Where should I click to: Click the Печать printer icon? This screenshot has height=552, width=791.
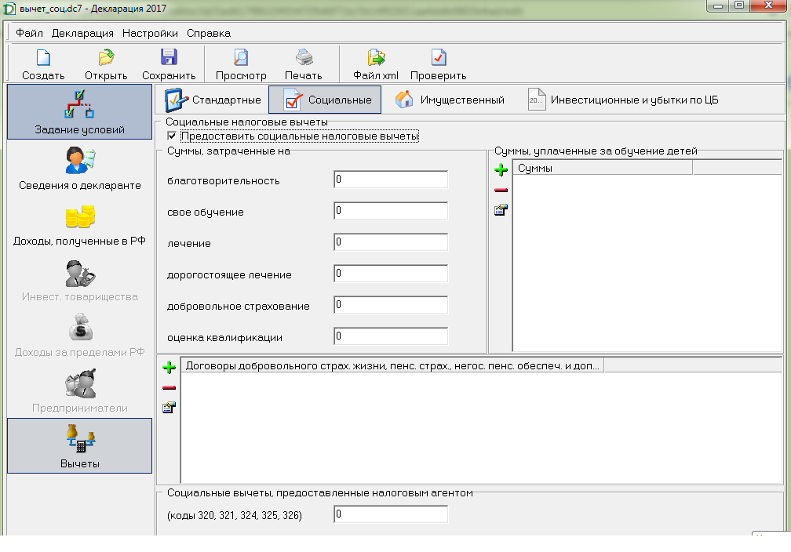click(x=304, y=57)
